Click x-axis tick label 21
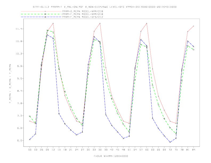 coord(71,150)
